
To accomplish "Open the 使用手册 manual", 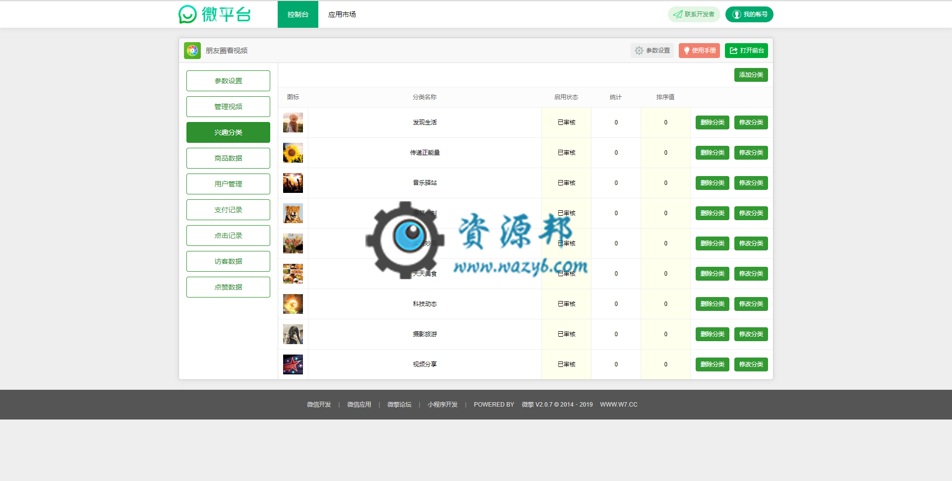I will 699,51.
